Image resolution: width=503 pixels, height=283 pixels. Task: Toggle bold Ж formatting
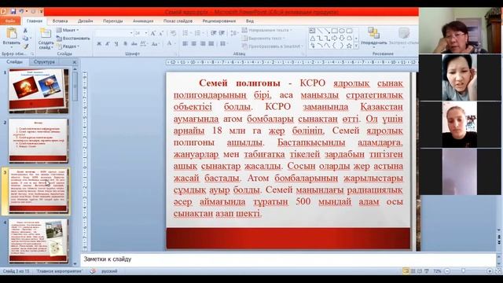tap(99, 44)
